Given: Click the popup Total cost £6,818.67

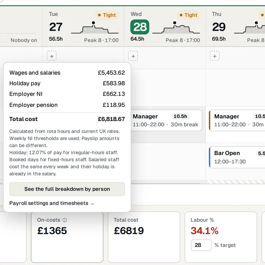Looking at the screenshot, I should pos(67,119).
